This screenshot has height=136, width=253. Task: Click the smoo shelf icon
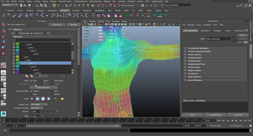[x=160, y=15]
